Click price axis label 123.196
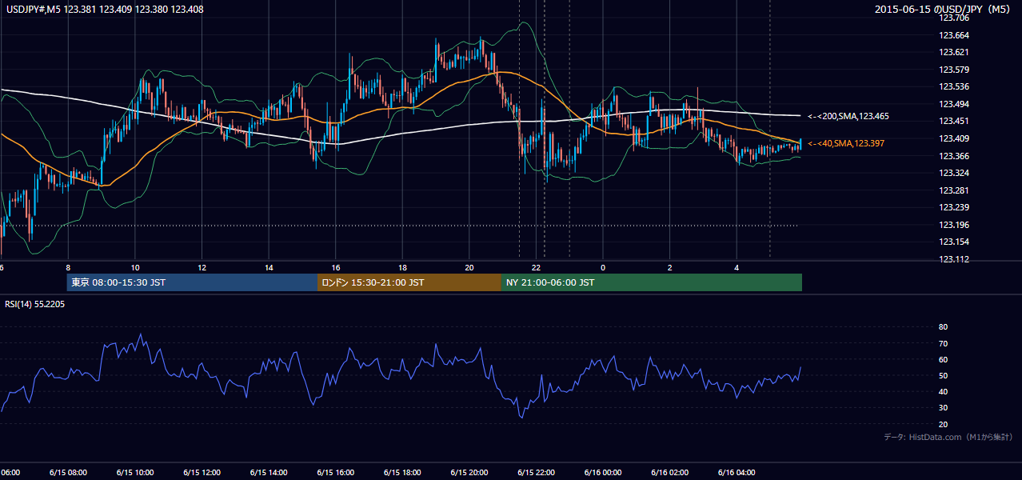Image resolution: width=1022 pixels, height=480 pixels. 953,225
